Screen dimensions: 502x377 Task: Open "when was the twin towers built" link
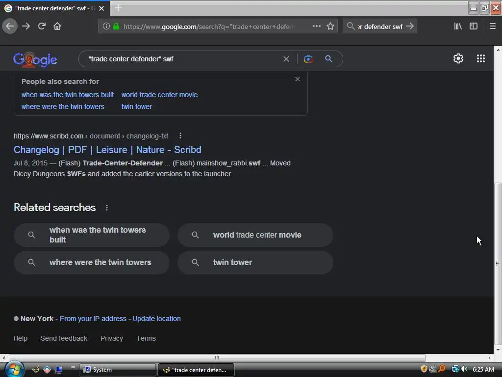click(x=68, y=95)
